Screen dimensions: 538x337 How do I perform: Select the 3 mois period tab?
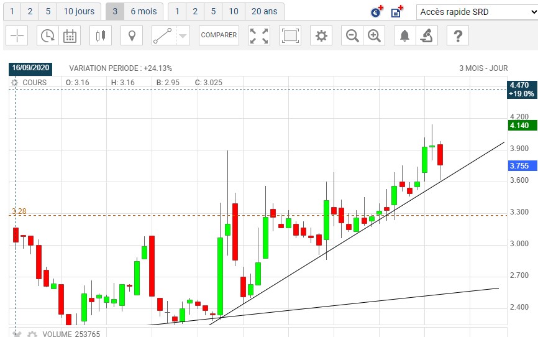[x=115, y=11]
